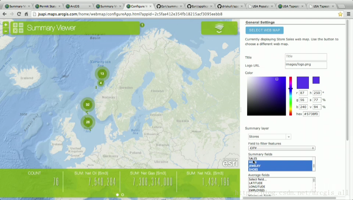Click the green info badge numbered 1

142,25
